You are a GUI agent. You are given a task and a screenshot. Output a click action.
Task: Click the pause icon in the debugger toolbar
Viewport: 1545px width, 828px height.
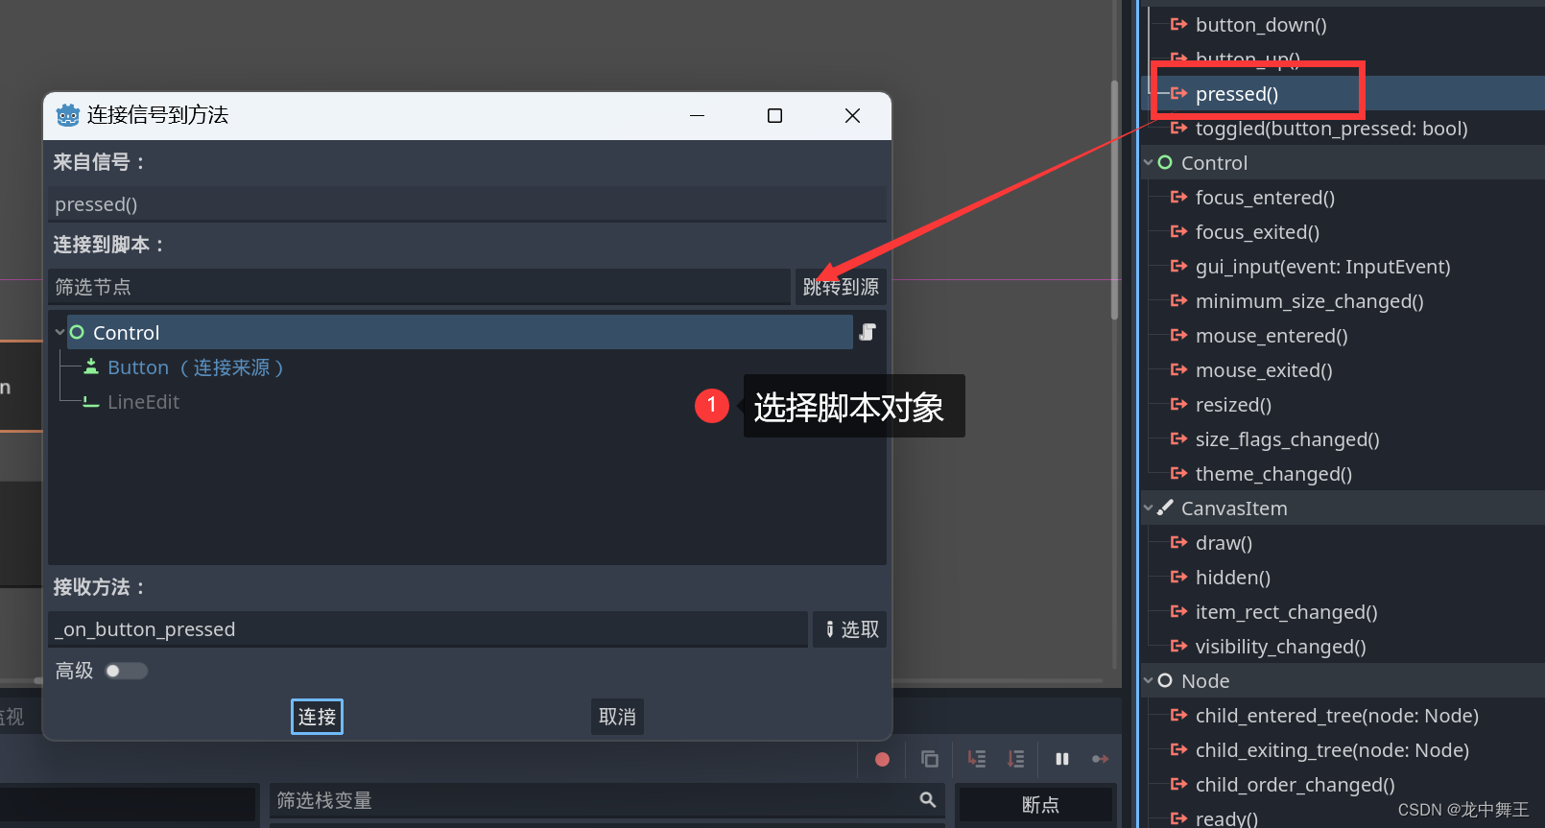pyautogui.click(x=1062, y=759)
